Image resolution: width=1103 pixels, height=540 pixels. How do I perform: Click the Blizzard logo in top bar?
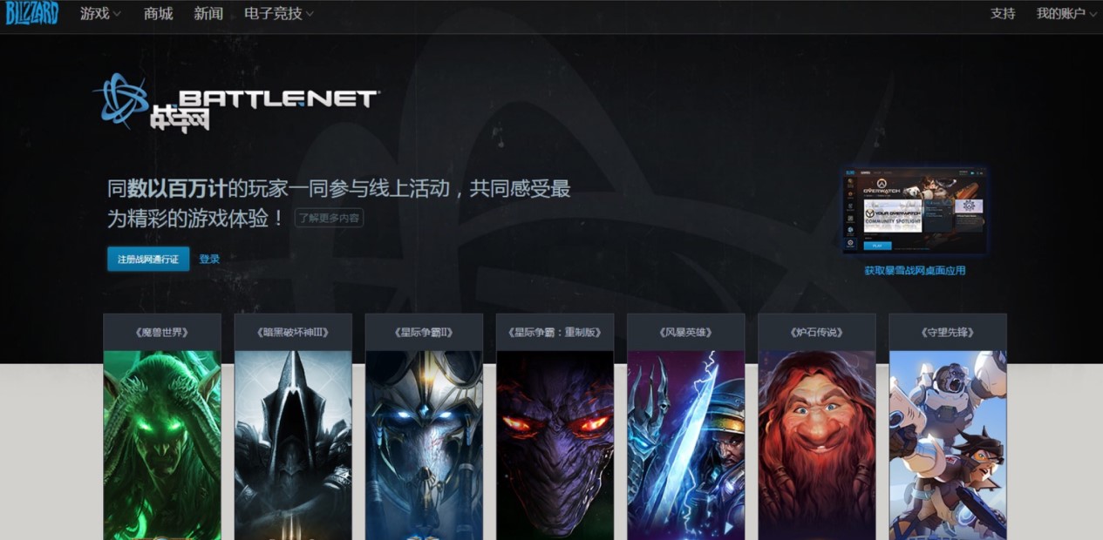coord(31,13)
